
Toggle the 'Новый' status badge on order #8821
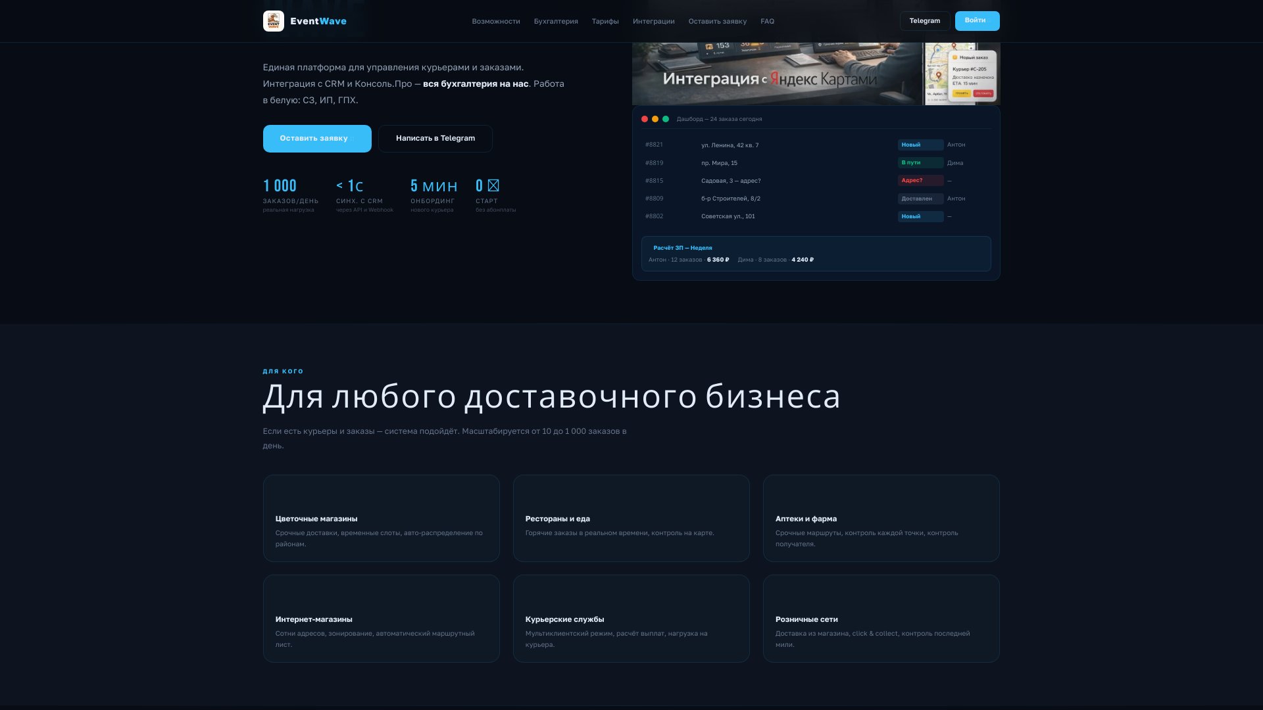[x=920, y=145]
